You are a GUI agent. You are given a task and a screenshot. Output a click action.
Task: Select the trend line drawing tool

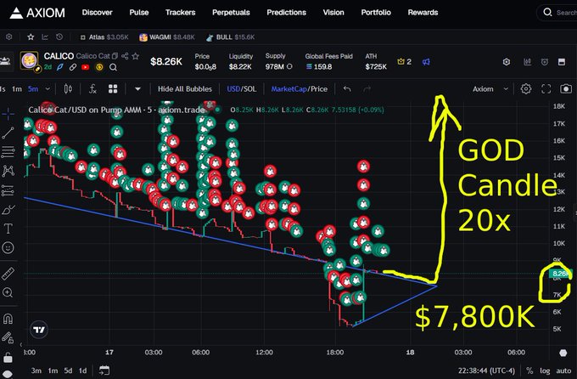(8, 133)
